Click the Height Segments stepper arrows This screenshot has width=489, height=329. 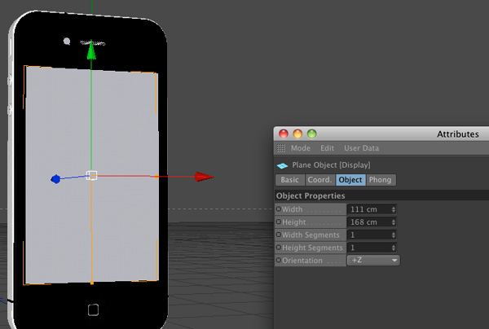[394, 248]
